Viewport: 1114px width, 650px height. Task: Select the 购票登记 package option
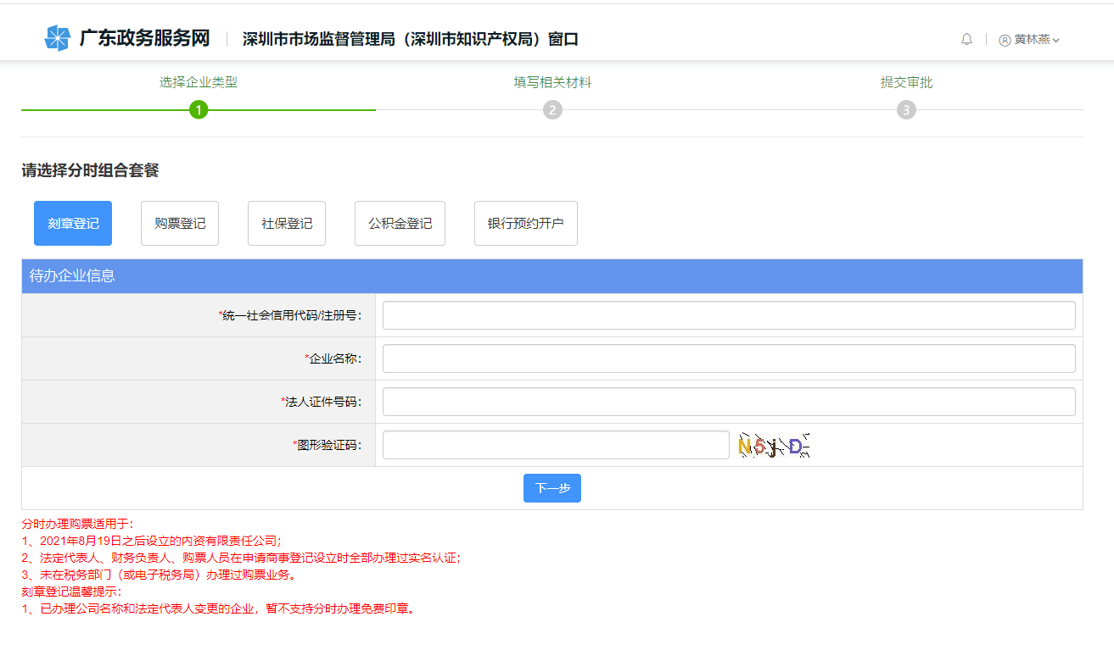pyautogui.click(x=180, y=224)
